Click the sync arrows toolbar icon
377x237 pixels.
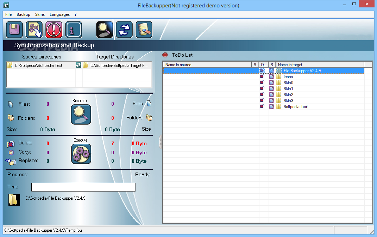point(124,30)
